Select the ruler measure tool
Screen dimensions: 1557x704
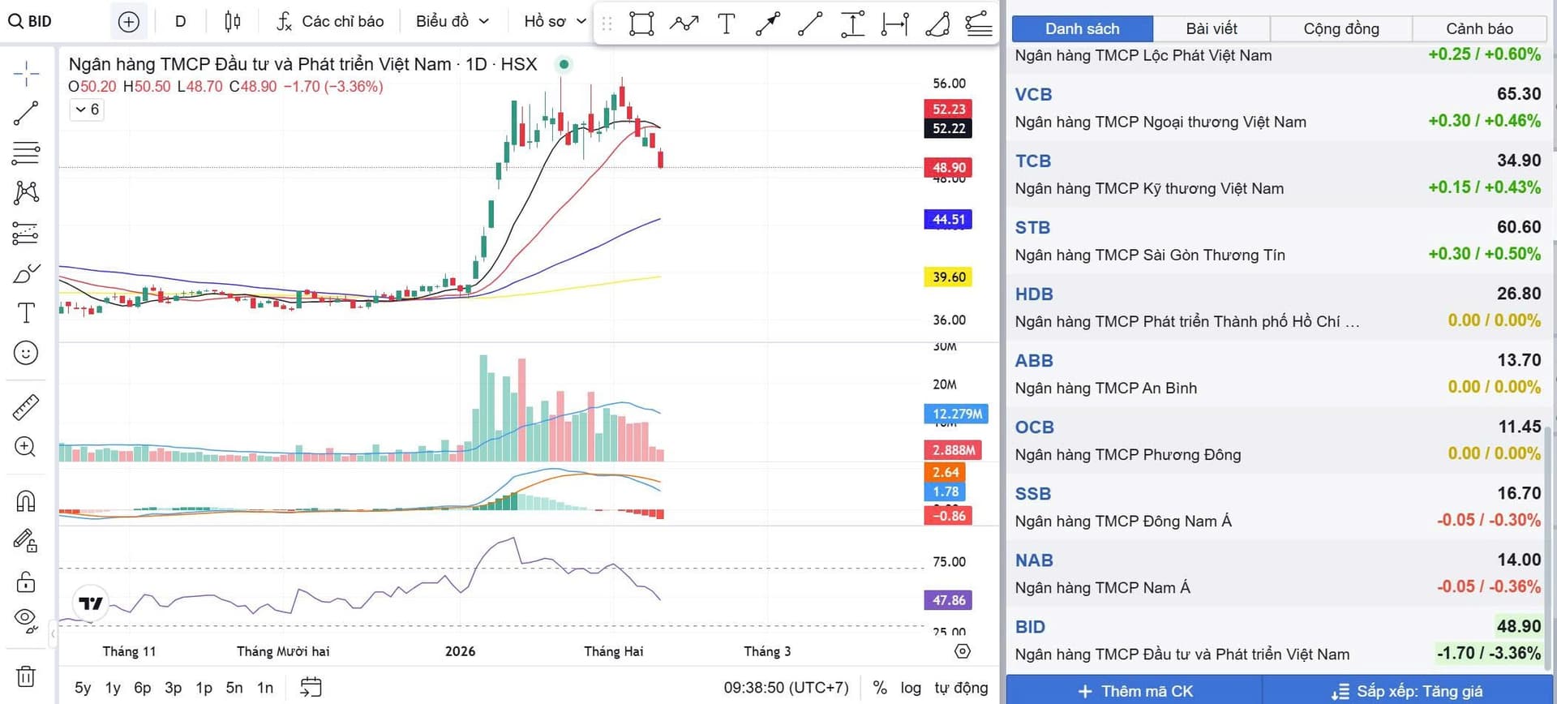[x=26, y=407]
